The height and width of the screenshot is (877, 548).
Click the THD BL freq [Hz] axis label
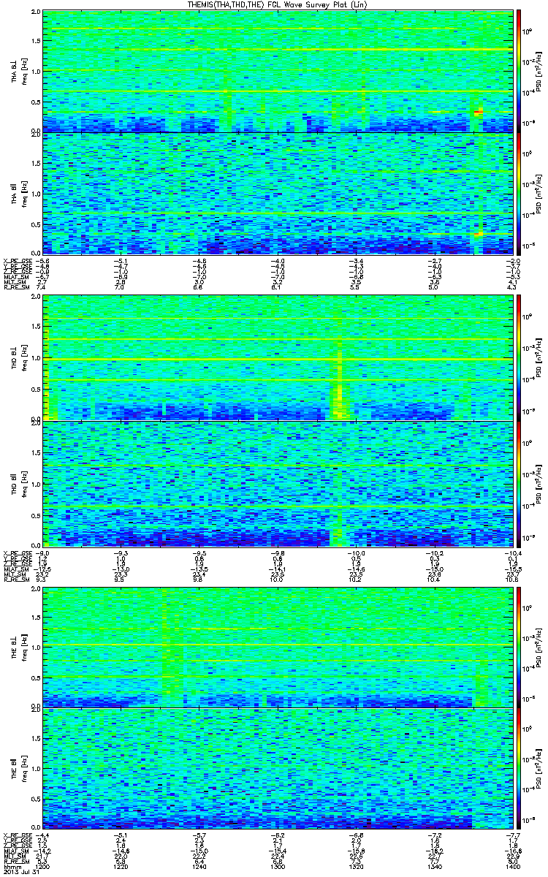click(20, 358)
